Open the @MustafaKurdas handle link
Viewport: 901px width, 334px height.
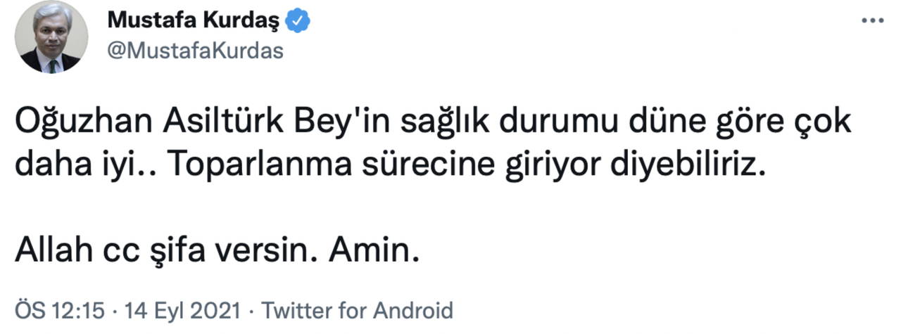(195, 51)
